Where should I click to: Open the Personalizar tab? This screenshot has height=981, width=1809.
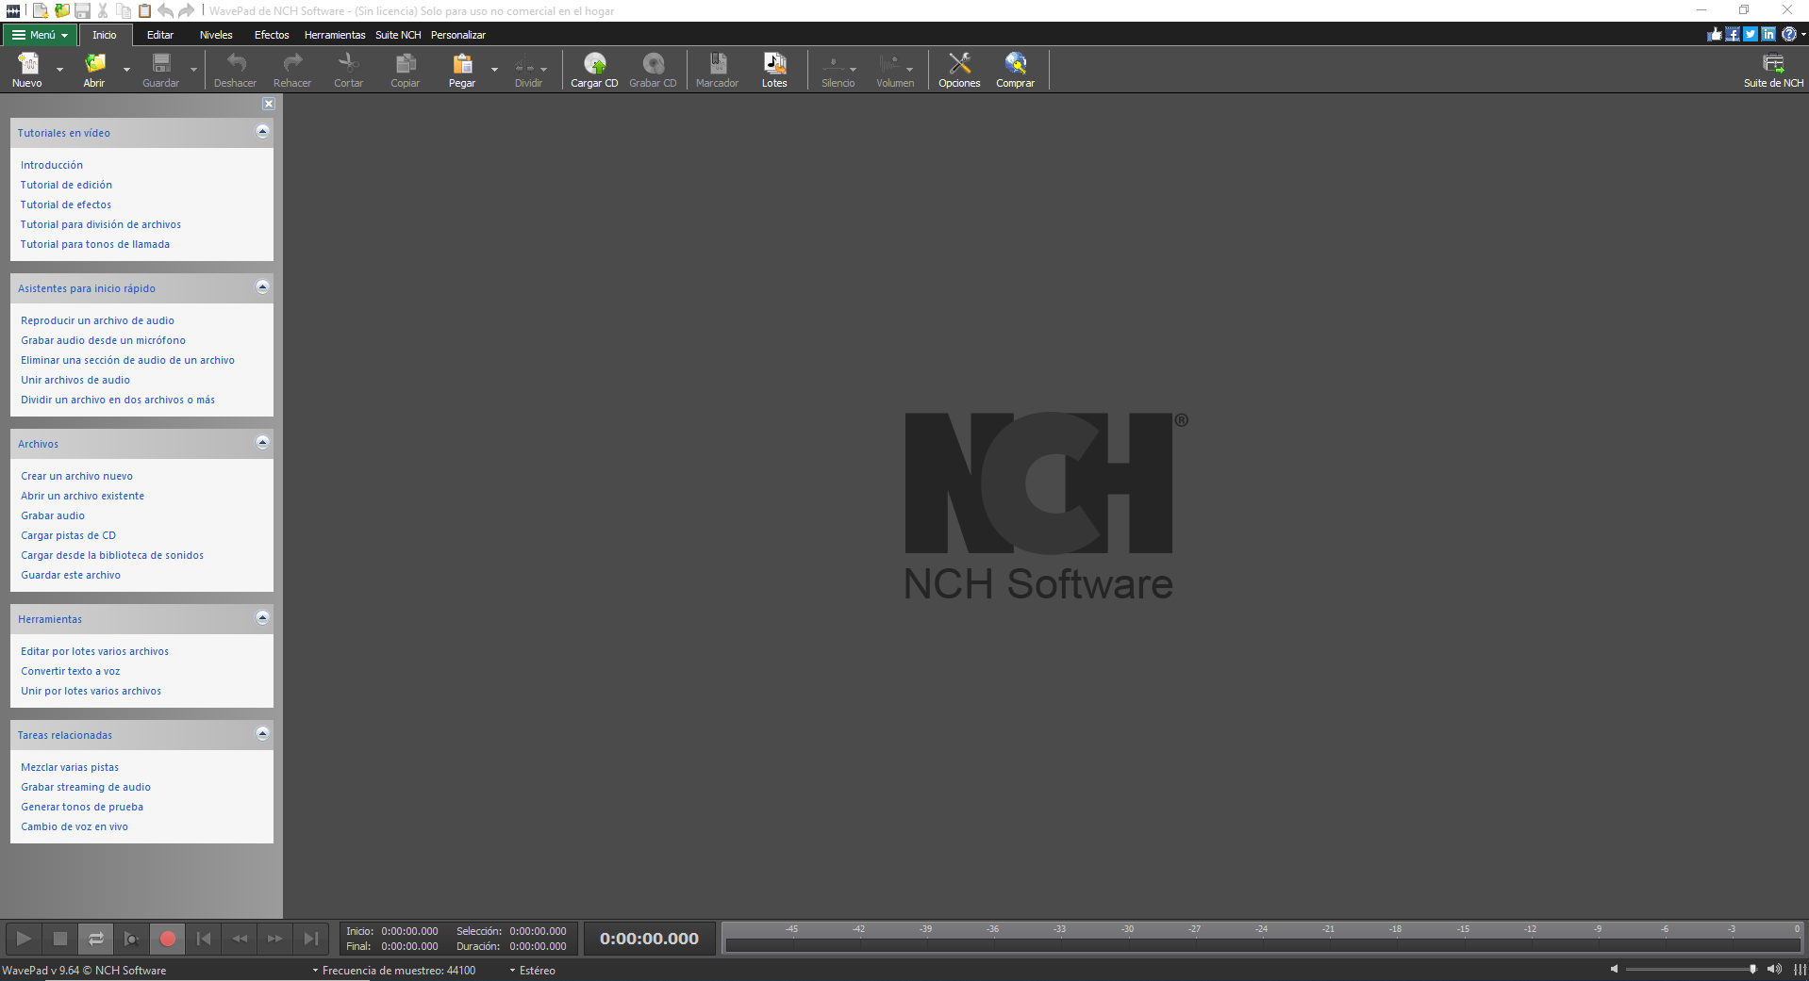point(458,35)
